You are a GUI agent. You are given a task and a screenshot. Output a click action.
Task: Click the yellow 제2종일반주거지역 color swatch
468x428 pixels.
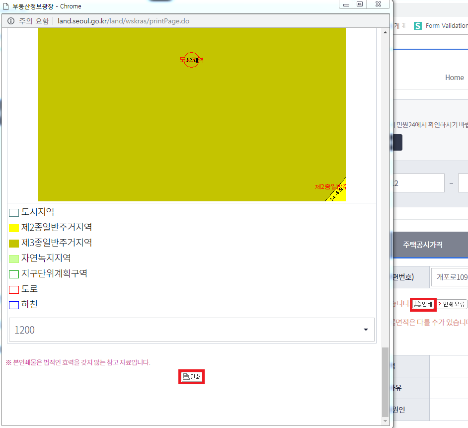pyautogui.click(x=14, y=228)
